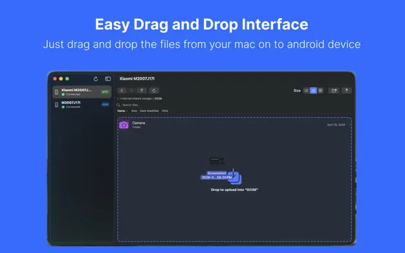Go forward with the right chevron button
405x253 pixels.
tap(131, 91)
